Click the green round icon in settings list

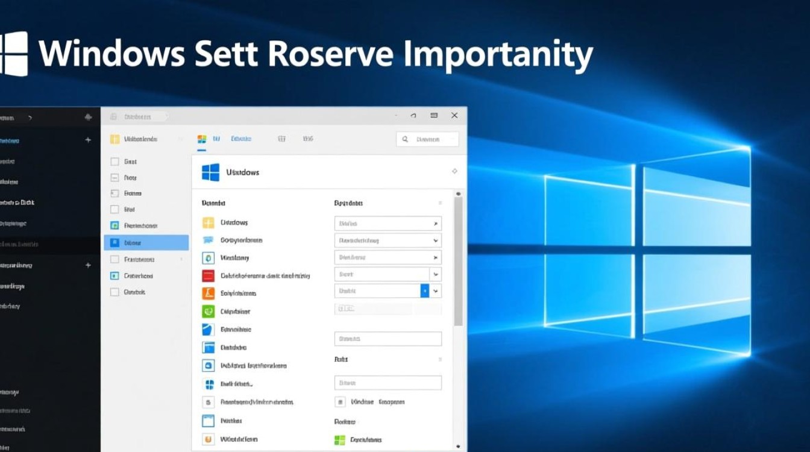(208, 312)
